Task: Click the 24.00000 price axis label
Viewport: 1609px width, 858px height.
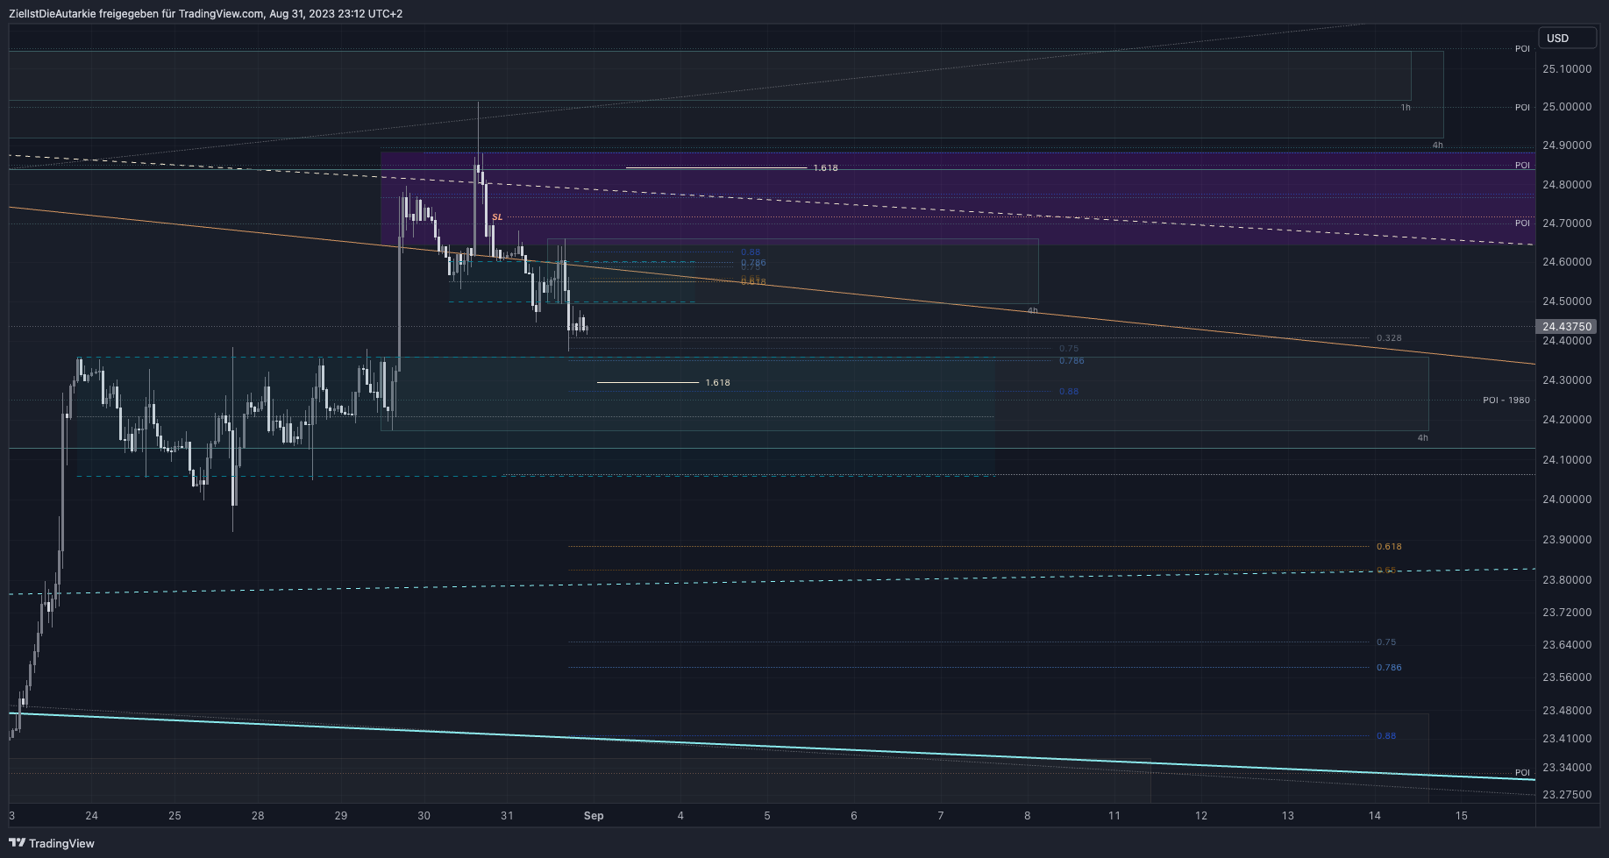Action: click(x=1567, y=499)
